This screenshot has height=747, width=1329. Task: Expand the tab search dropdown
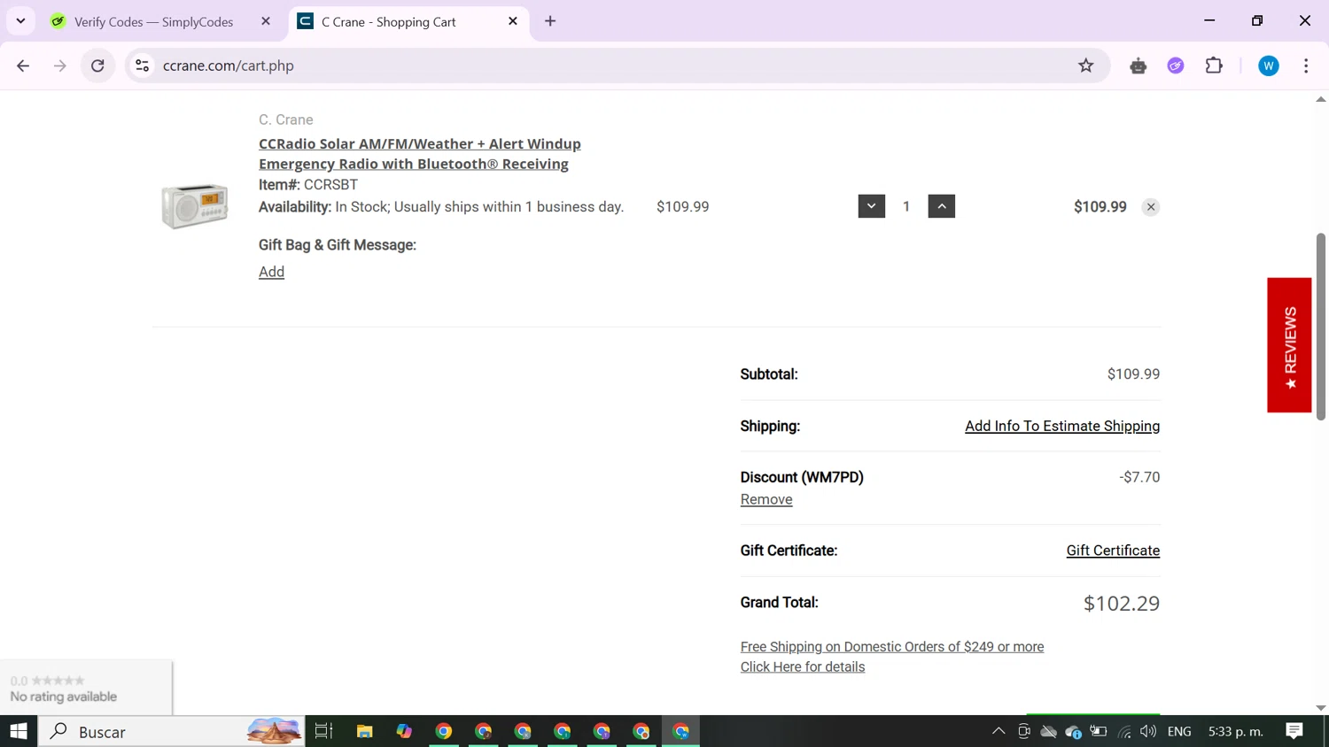tap(20, 21)
